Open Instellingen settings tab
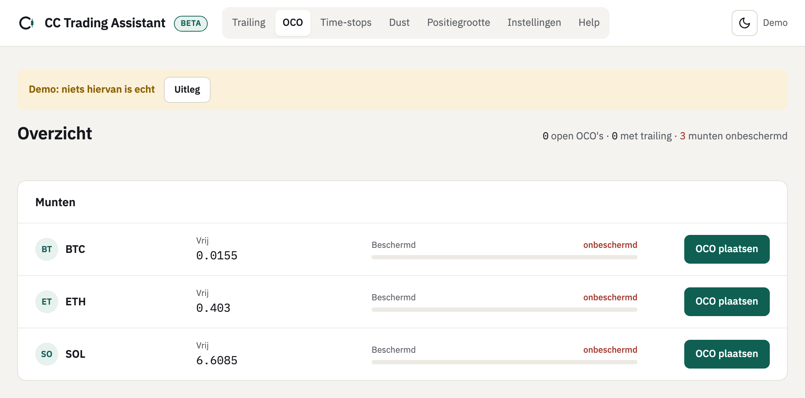Screen dimensions: 805x398 (534, 23)
